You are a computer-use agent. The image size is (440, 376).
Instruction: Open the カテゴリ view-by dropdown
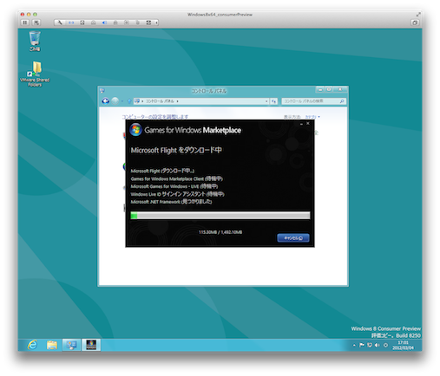coord(312,117)
